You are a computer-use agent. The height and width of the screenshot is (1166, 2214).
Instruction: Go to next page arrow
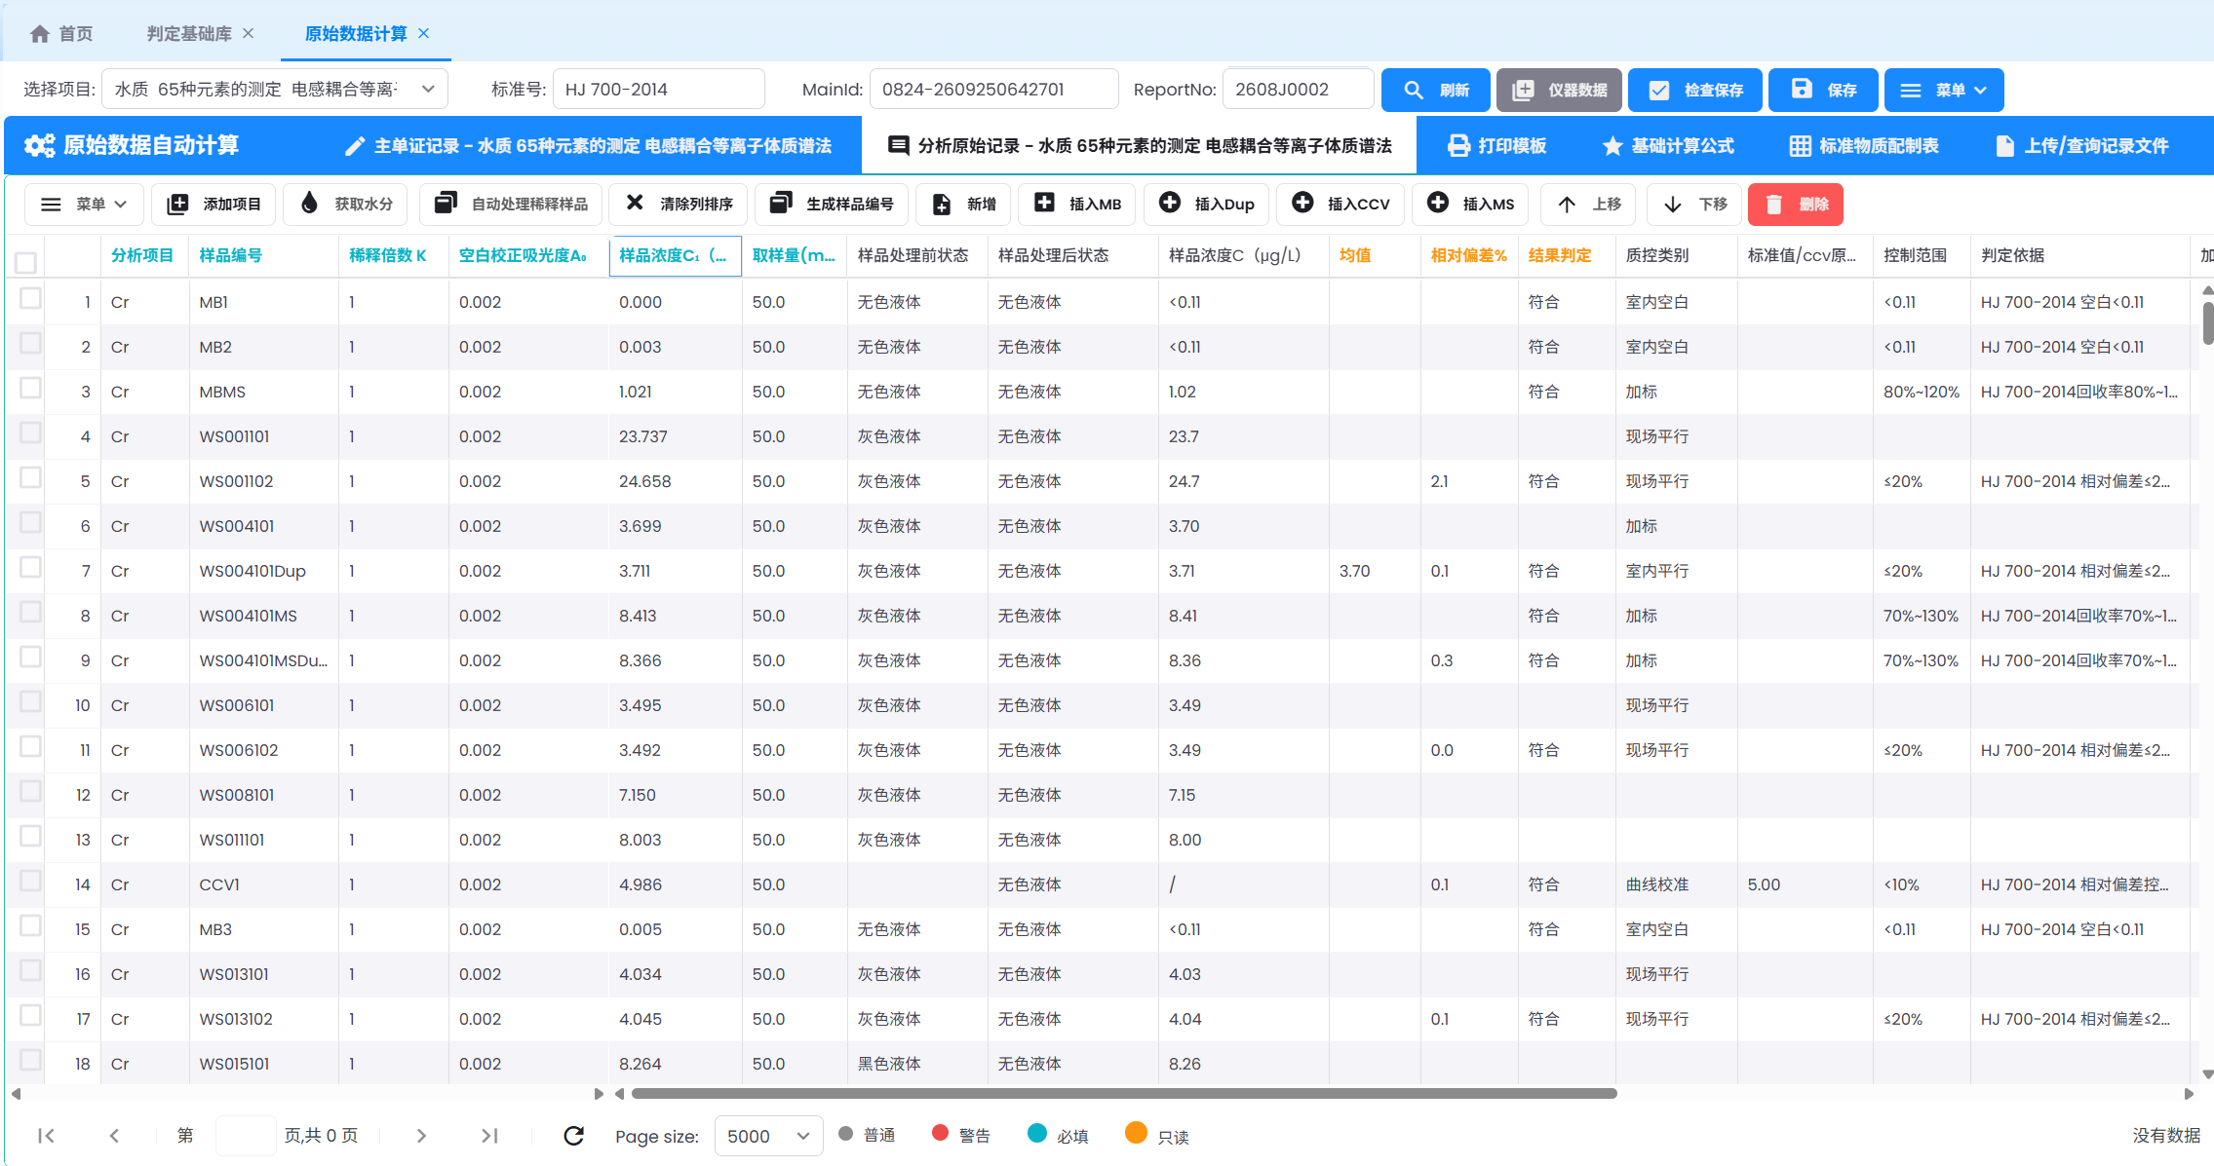(x=421, y=1136)
